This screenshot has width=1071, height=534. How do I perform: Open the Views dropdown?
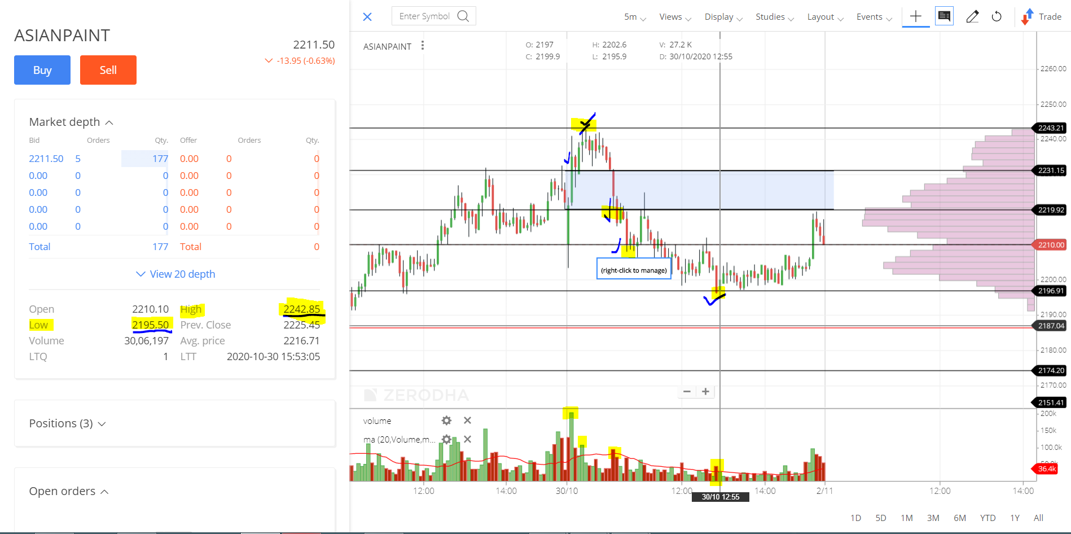pyautogui.click(x=675, y=17)
